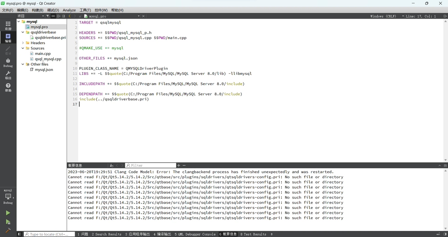Screen dimensions: 448x237
Task: Go back with the yellow arrow
Action: (70, 16)
